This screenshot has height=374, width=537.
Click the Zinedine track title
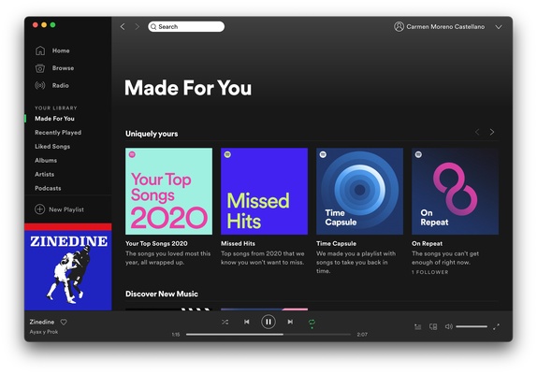click(42, 322)
